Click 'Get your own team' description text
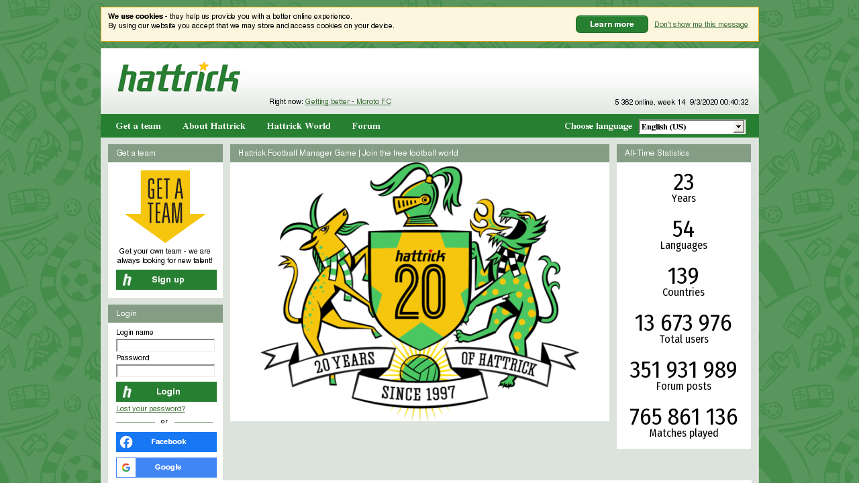Screen dimensions: 859x483 [165, 256]
